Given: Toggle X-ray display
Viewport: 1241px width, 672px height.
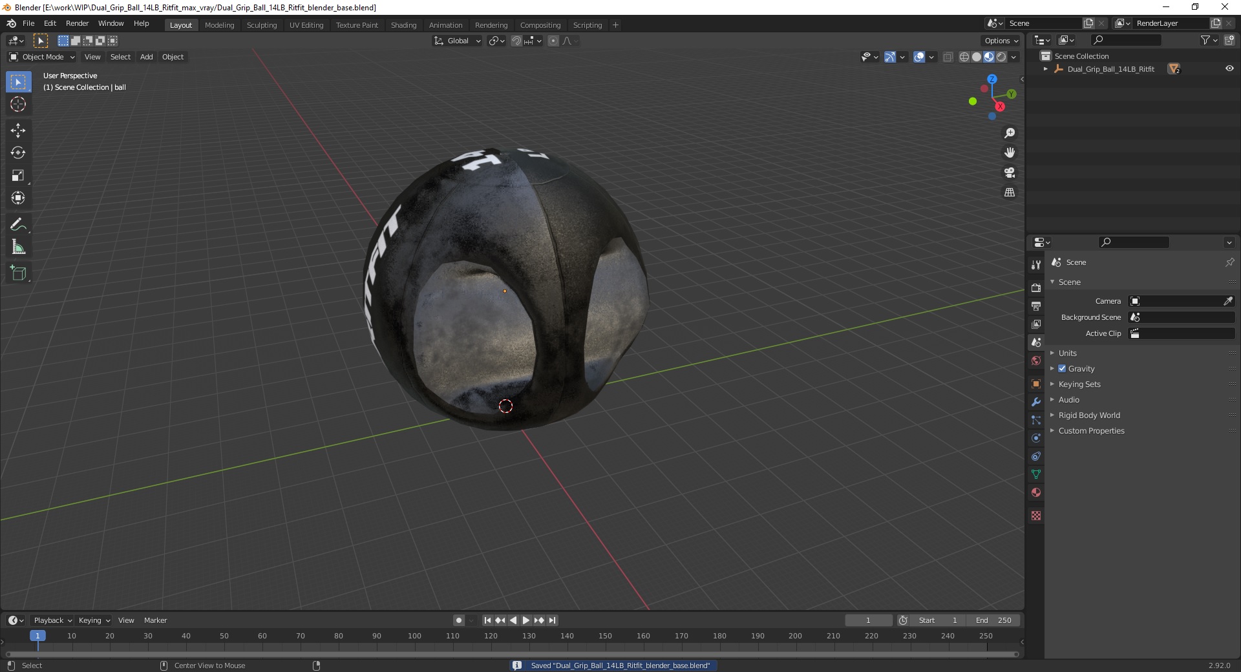Looking at the screenshot, I should [x=948, y=57].
